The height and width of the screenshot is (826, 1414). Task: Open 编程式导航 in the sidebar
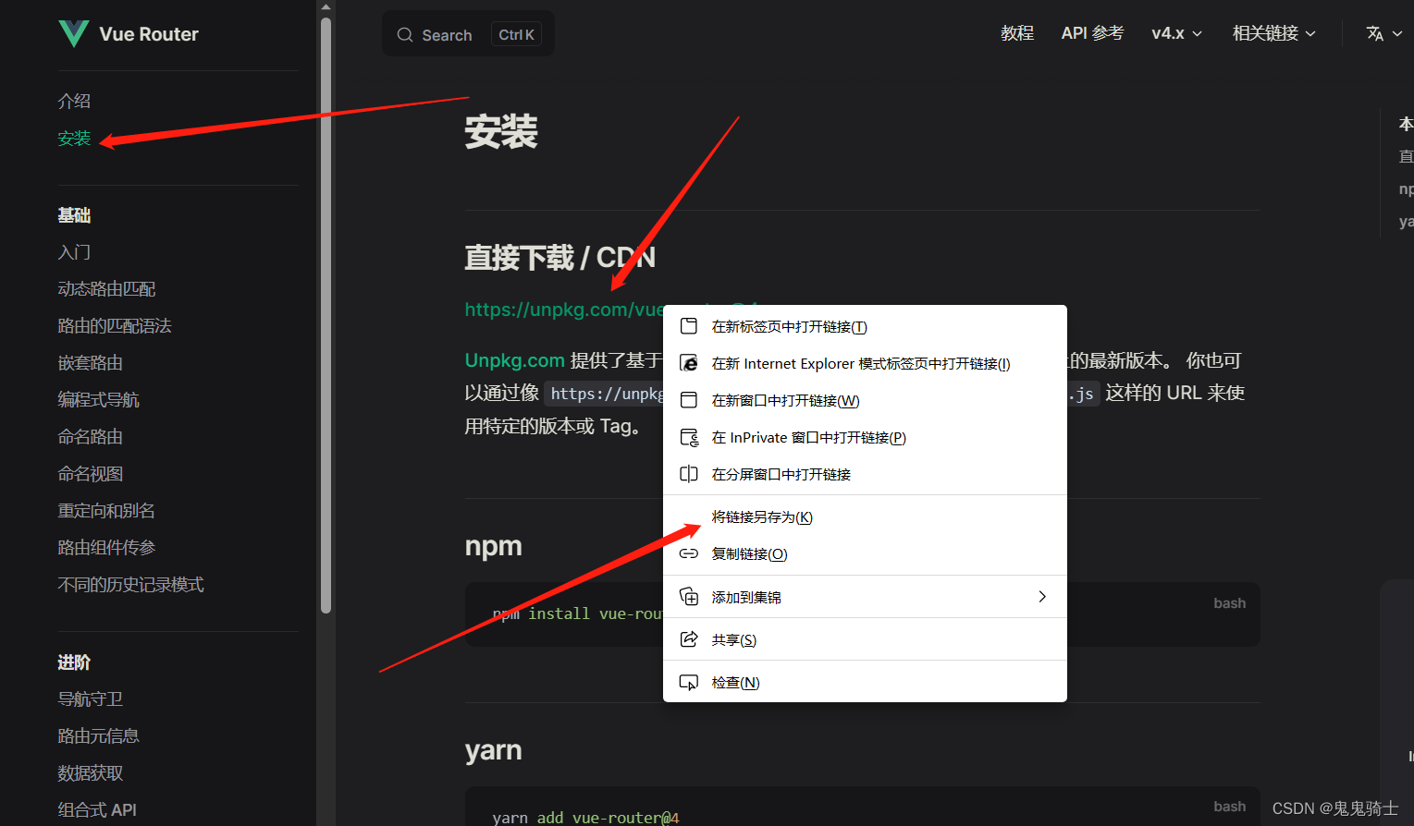(98, 400)
